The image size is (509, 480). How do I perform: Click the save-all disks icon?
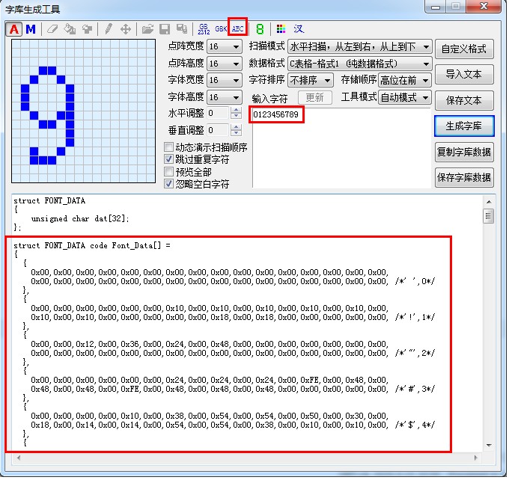pyautogui.click(x=182, y=29)
